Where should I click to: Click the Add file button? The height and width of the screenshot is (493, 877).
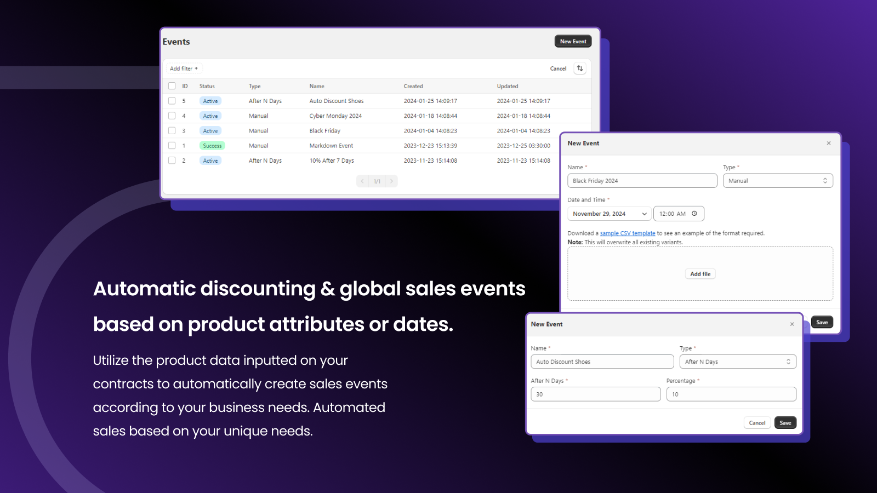coord(700,273)
